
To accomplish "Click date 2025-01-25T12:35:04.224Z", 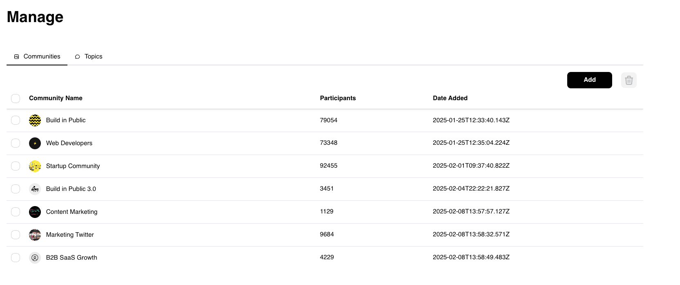I will click(471, 143).
